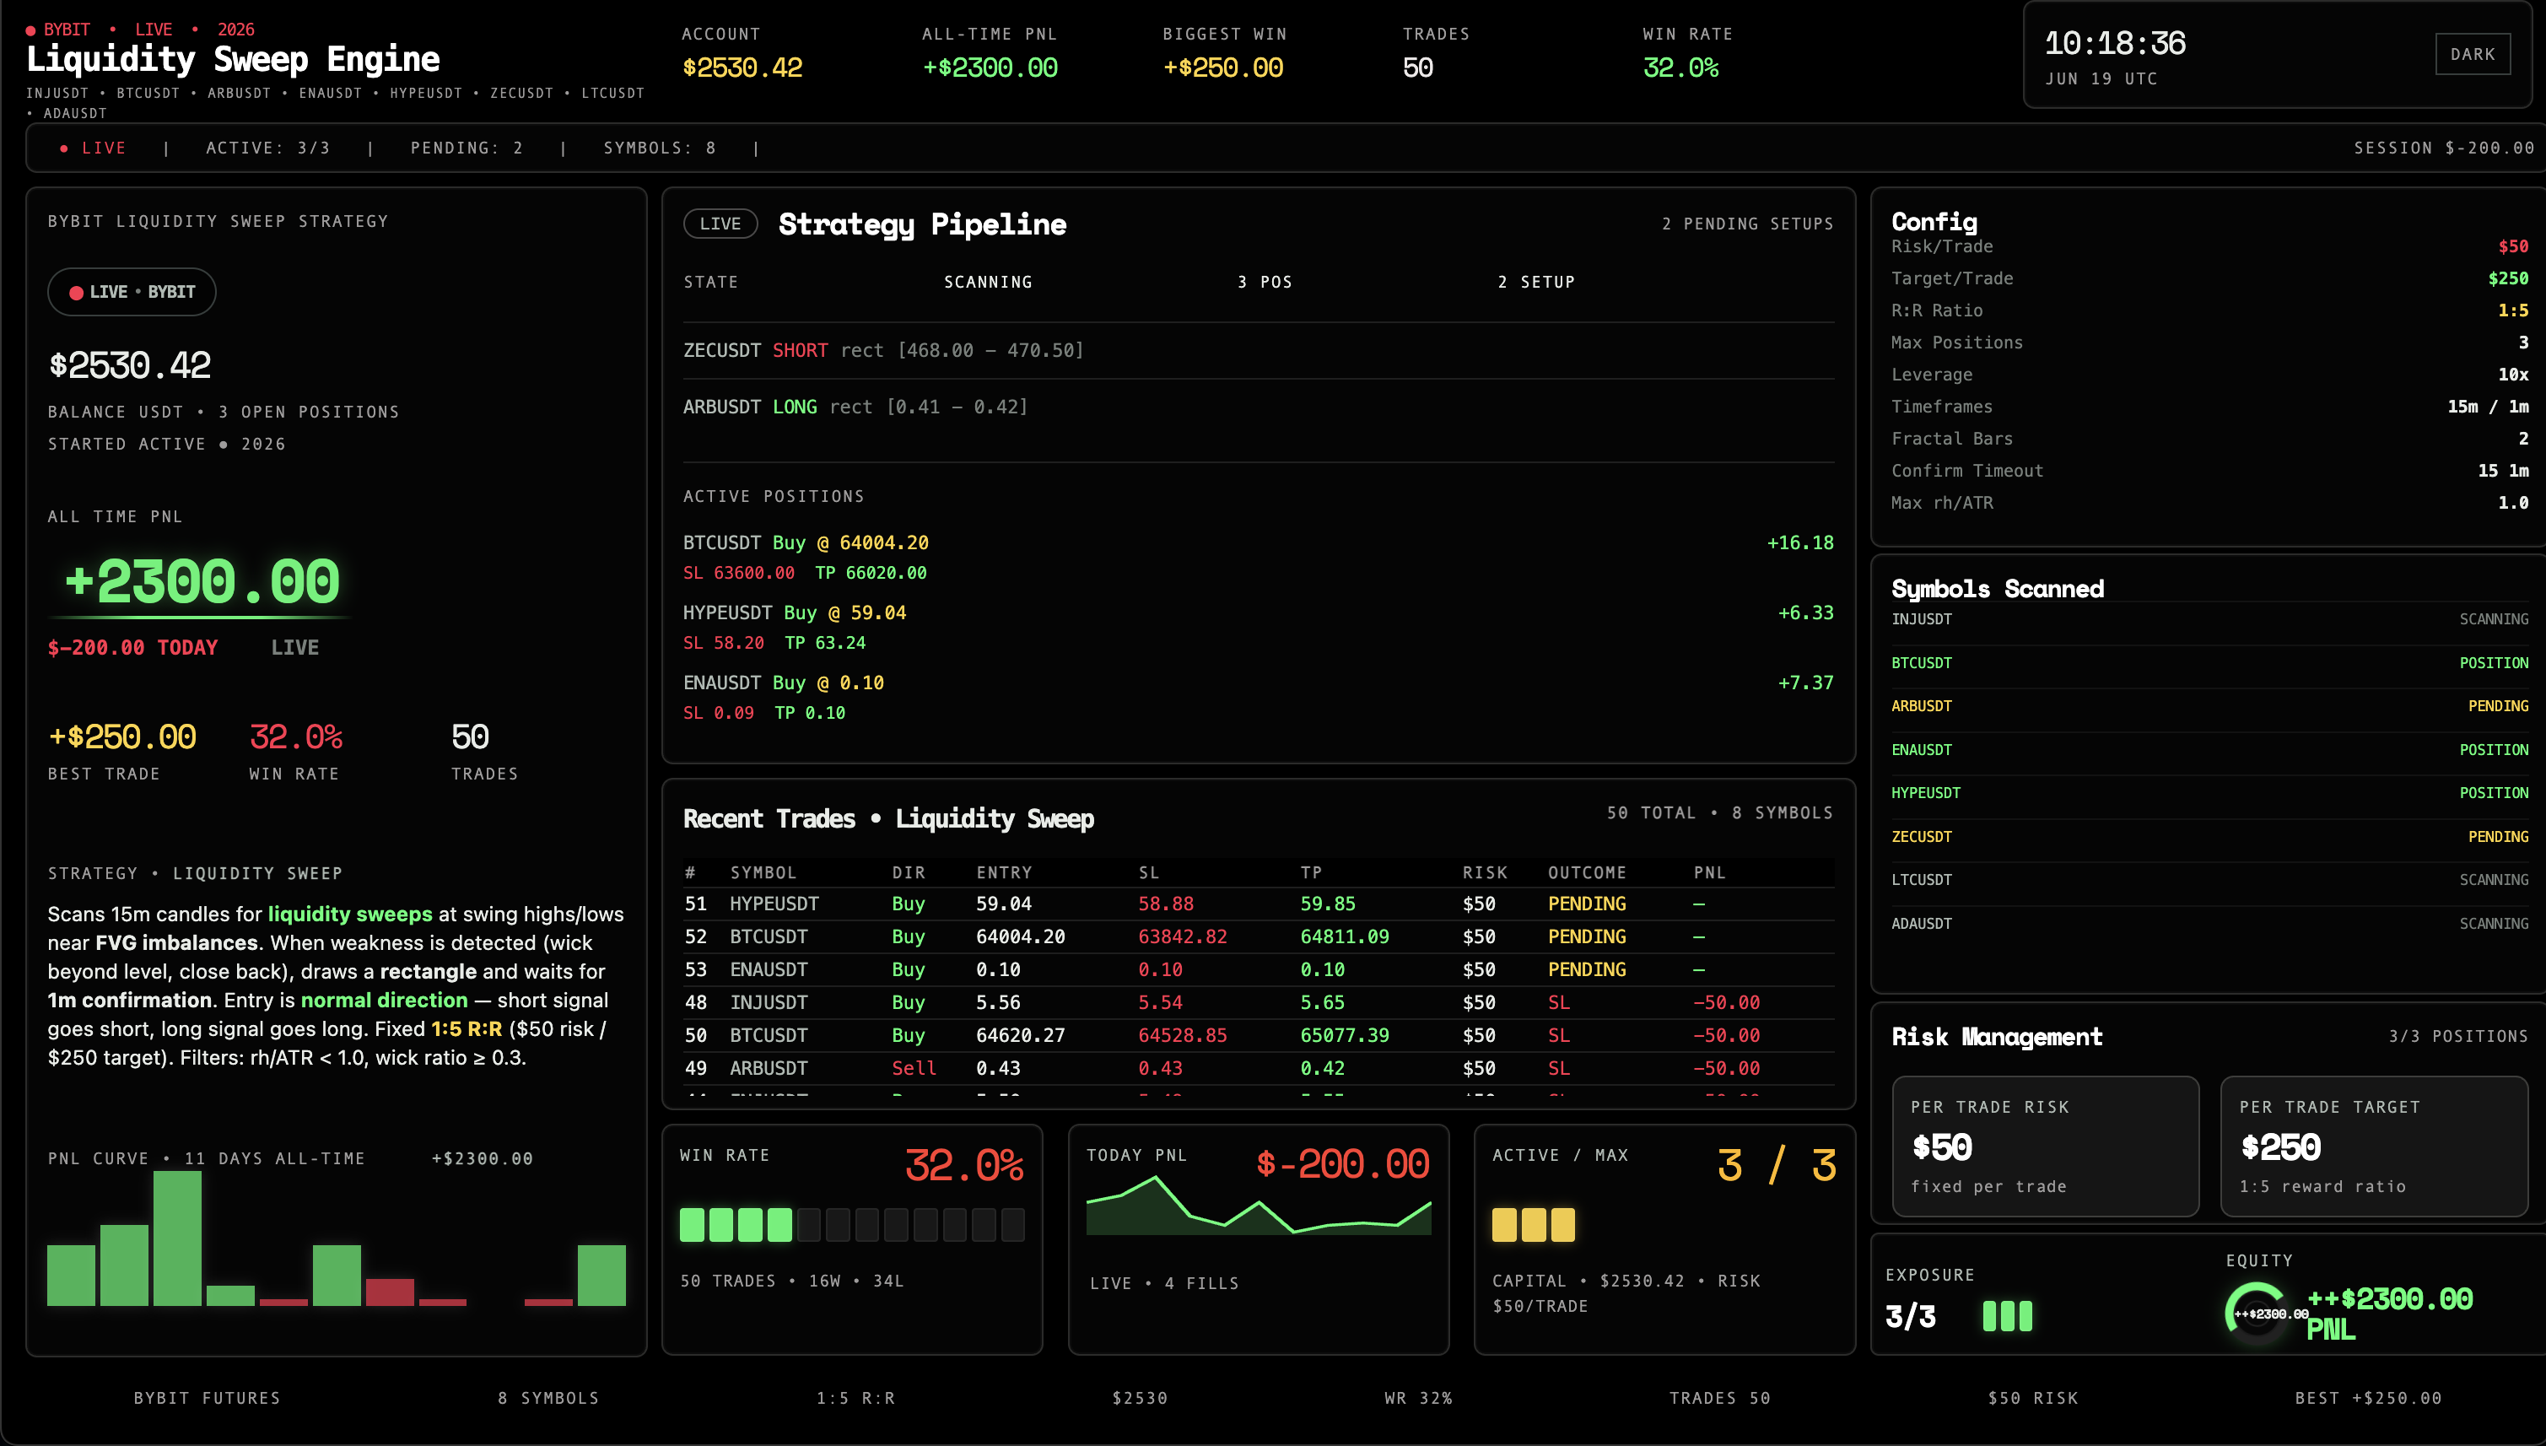2546x1446 pixels.
Task: Click the ENTRY column header
Action: coord(1004,873)
